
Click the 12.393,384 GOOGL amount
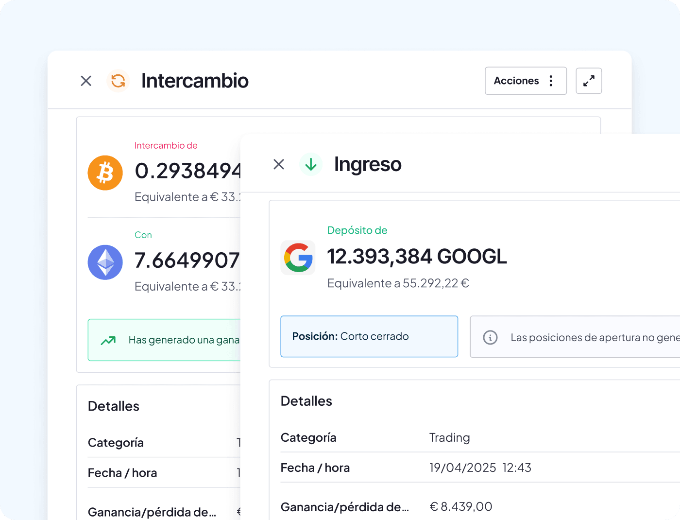(417, 257)
